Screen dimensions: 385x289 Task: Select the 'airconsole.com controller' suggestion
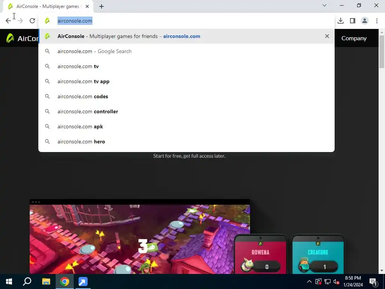click(x=186, y=111)
